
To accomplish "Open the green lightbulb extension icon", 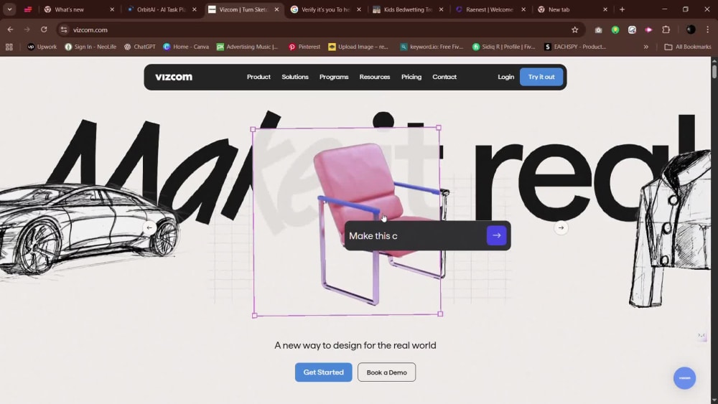I will coord(615,29).
